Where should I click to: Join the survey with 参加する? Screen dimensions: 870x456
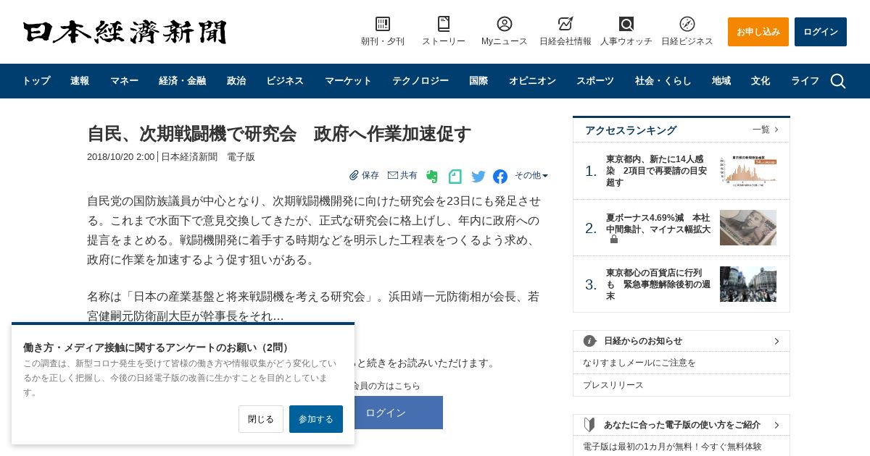pos(316,419)
